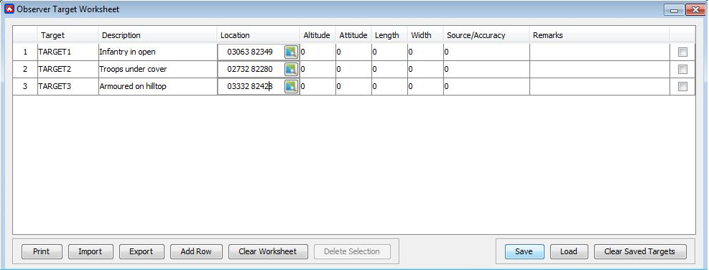This screenshot has width=709, height=270.
Task: Click the Remarks column header
Action: pos(600,34)
